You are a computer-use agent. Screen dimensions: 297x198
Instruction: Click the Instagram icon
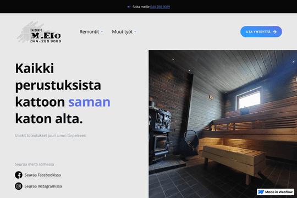click(19, 186)
